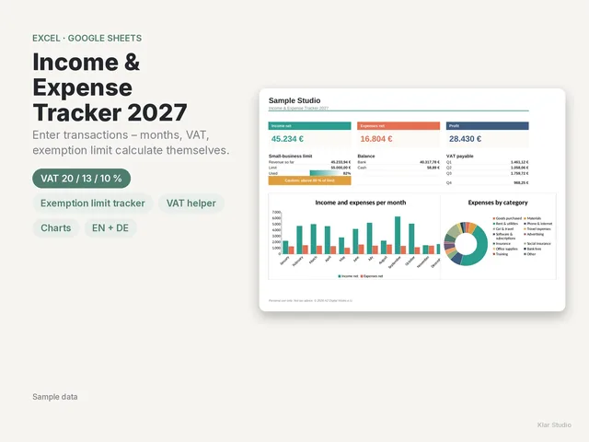Click the 'Income net' bar chart legend entry

click(348, 276)
